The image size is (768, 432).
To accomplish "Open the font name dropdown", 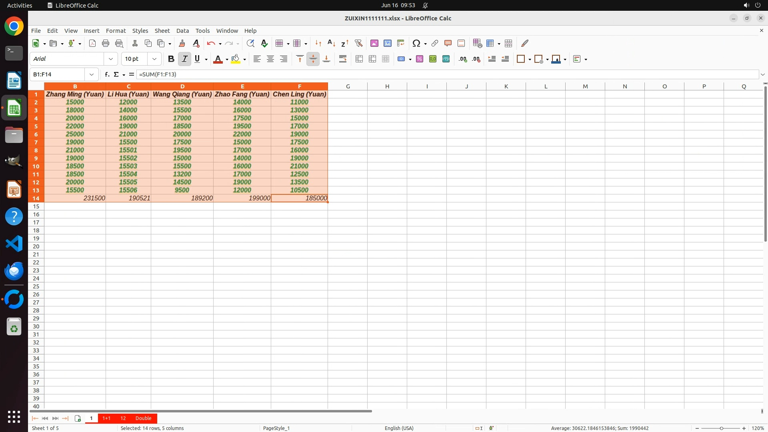I will coord(111,59).
